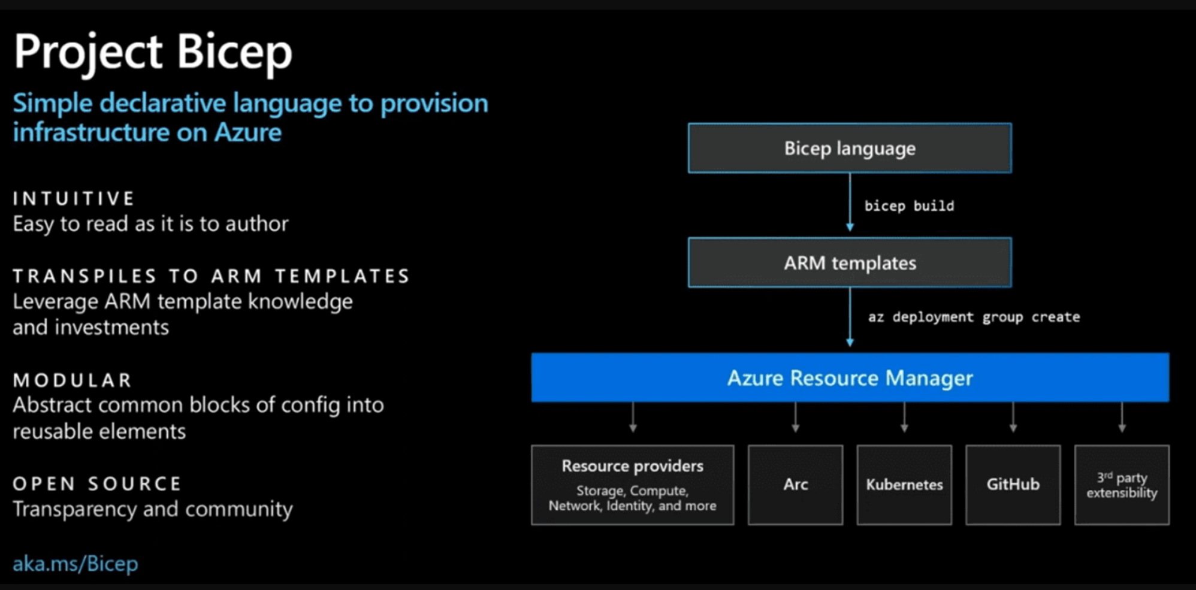The width and height of the screenshot is (1196, 590).
Task: Click the blue Azure Resource Manager bar
Action: [x=849, y=378]
